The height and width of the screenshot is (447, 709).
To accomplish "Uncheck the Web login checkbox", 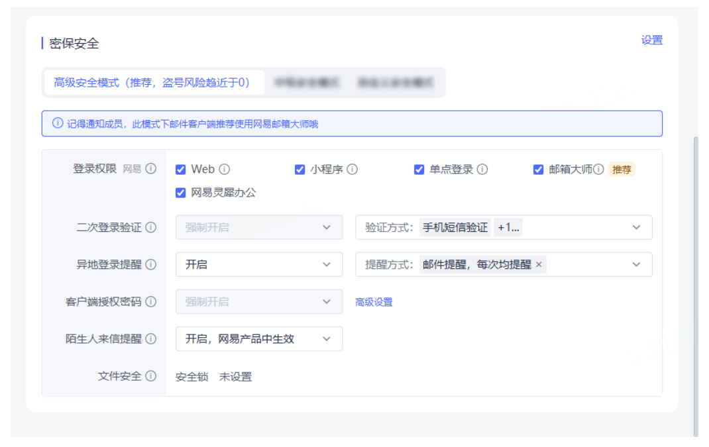I will pyautogui.click(x=180, y=170).
